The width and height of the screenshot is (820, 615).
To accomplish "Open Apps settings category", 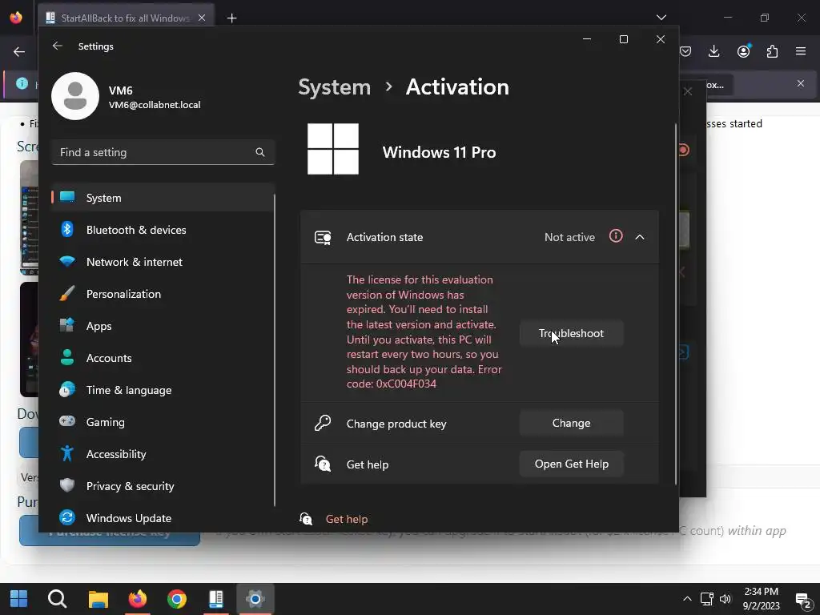I will pyautogui.click(x=163, y=326).
